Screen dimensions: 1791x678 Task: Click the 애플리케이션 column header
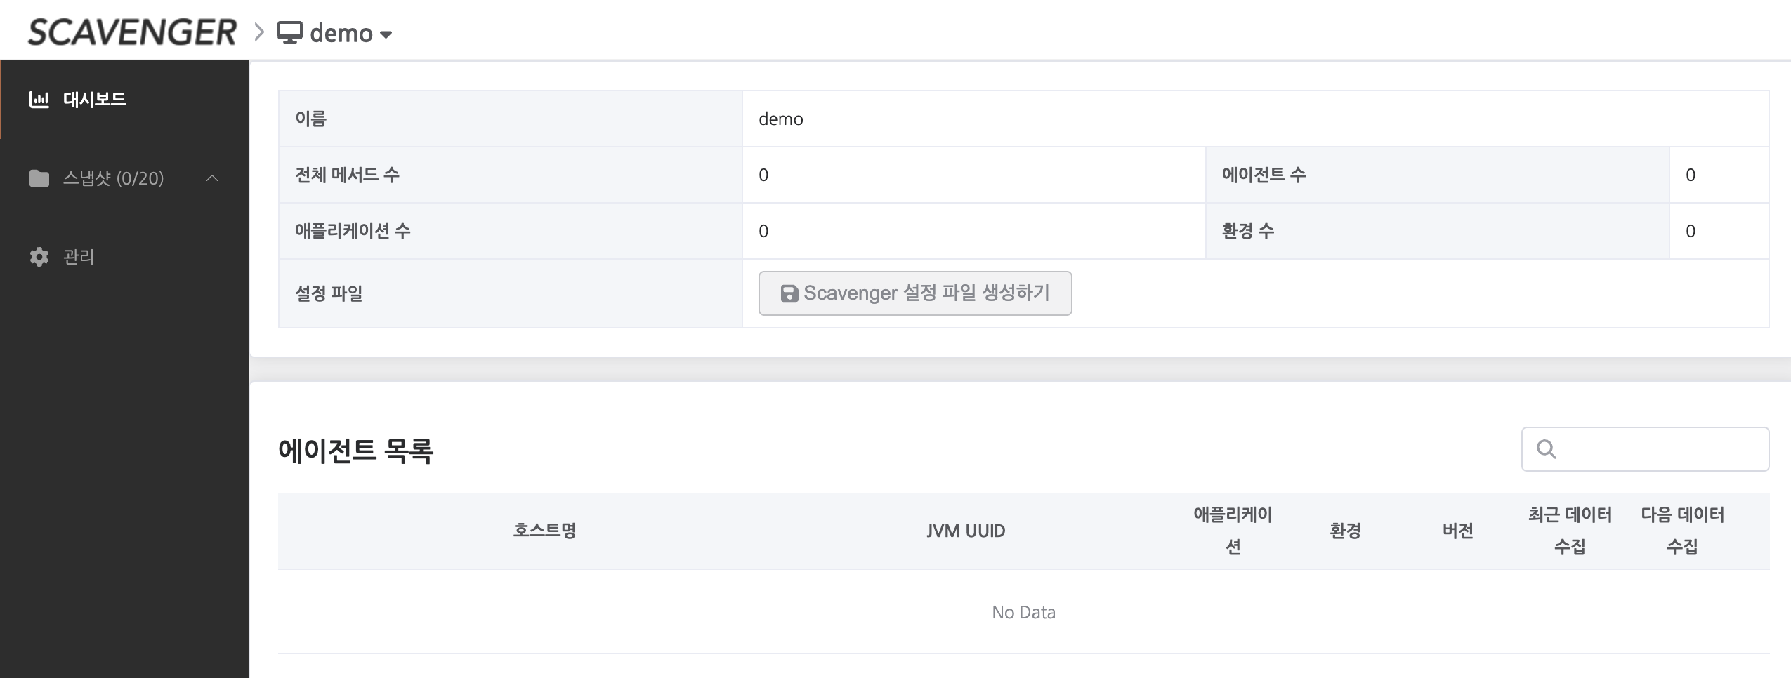[1233, 531]
